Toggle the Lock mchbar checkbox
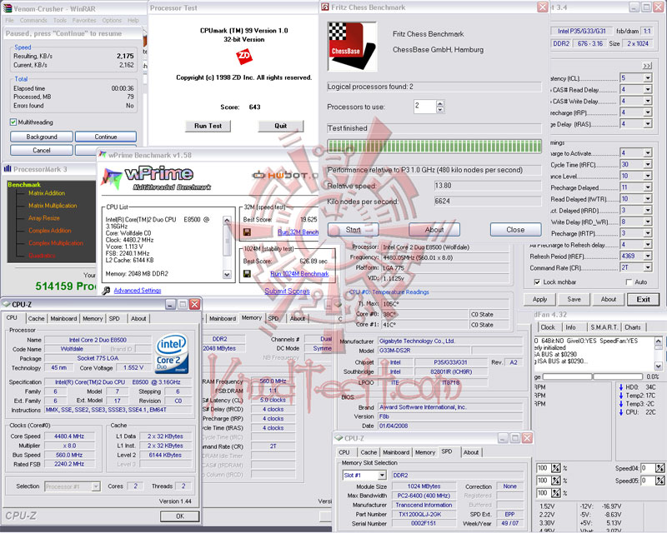 (x=537, y=282)
